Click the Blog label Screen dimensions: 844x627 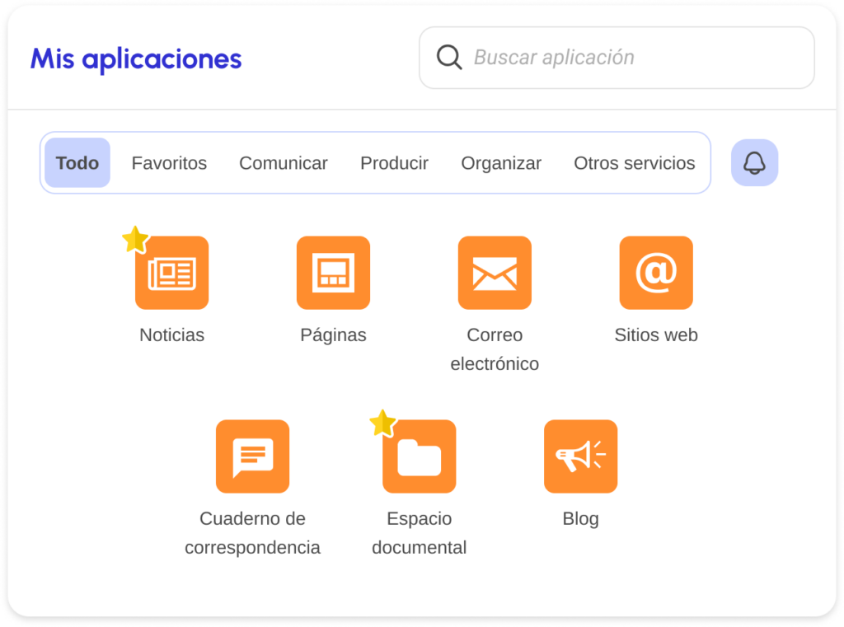click(x=581, y=519)
